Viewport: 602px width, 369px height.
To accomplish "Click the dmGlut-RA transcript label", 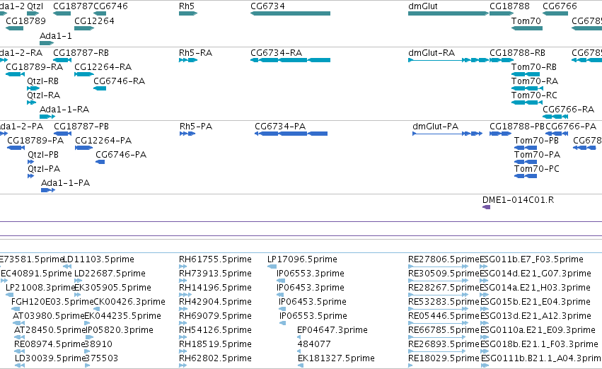I will coord(432,52).
